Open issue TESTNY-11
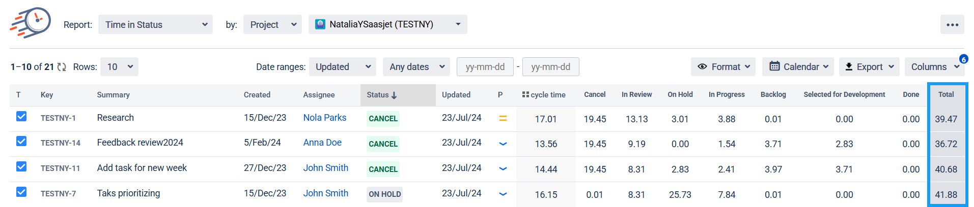The height and width of the screenshot is (207, 974). [x=60, y=168]
